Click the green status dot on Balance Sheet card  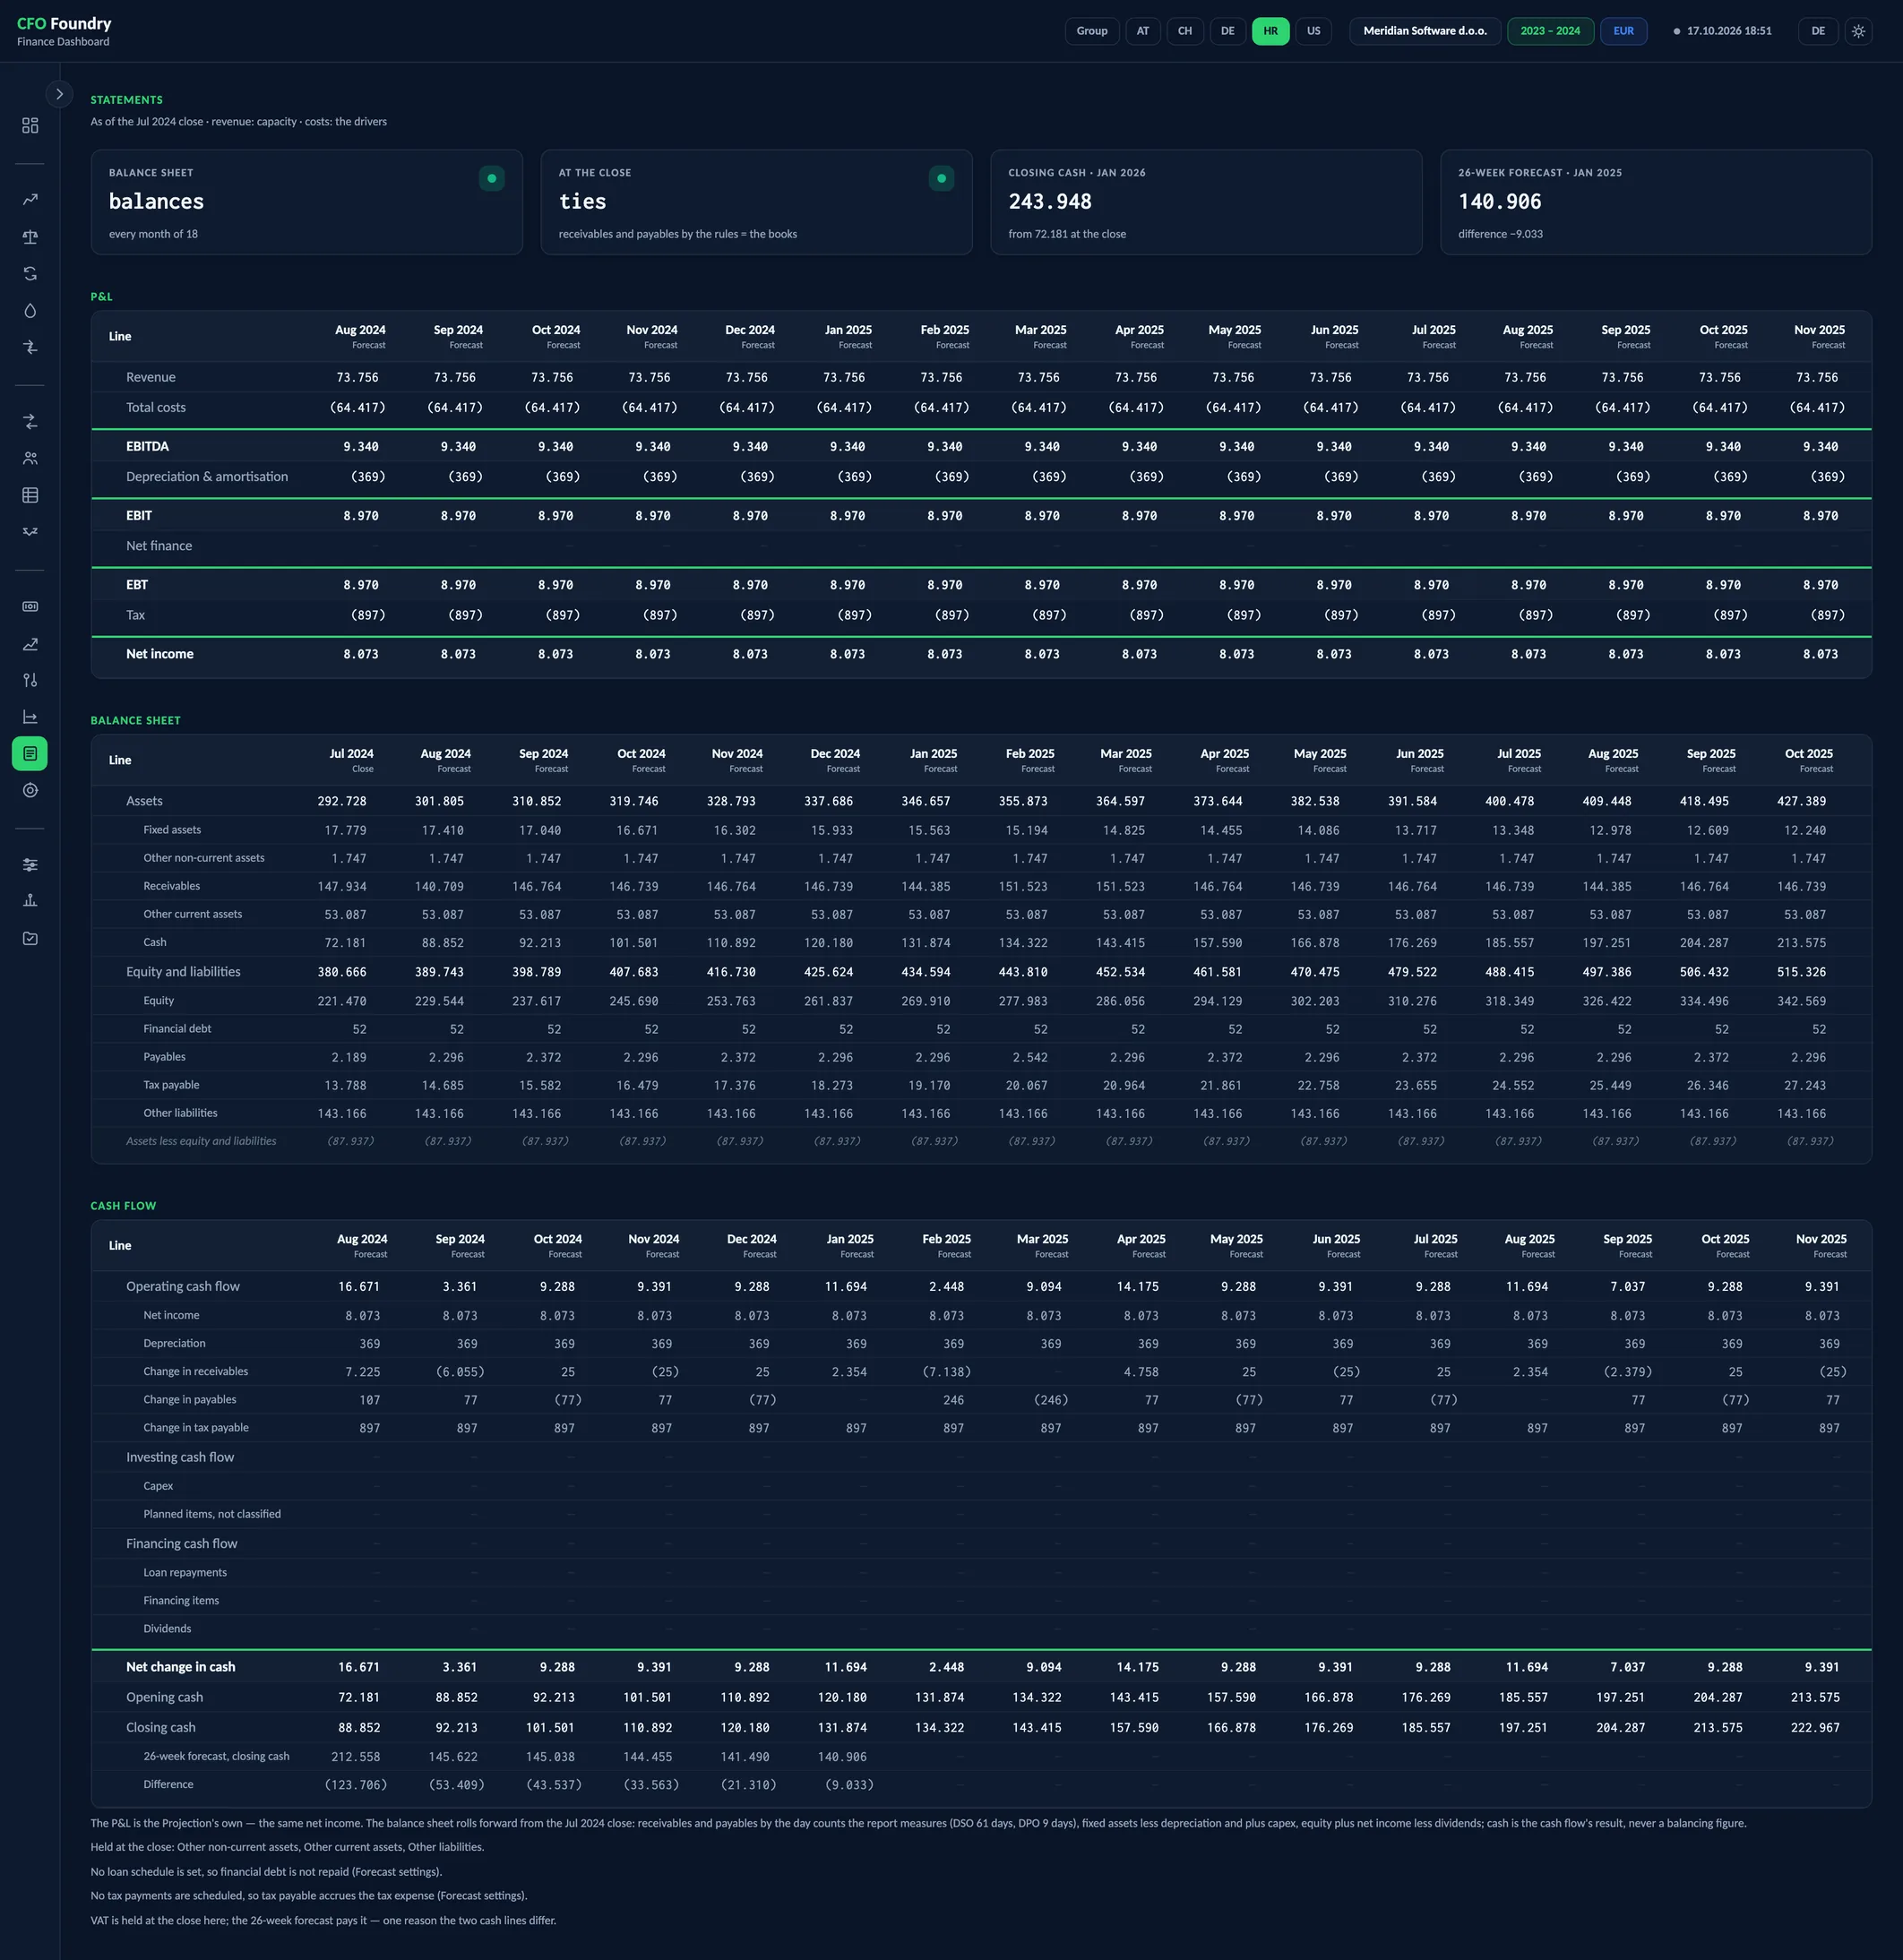pos(492,178)
